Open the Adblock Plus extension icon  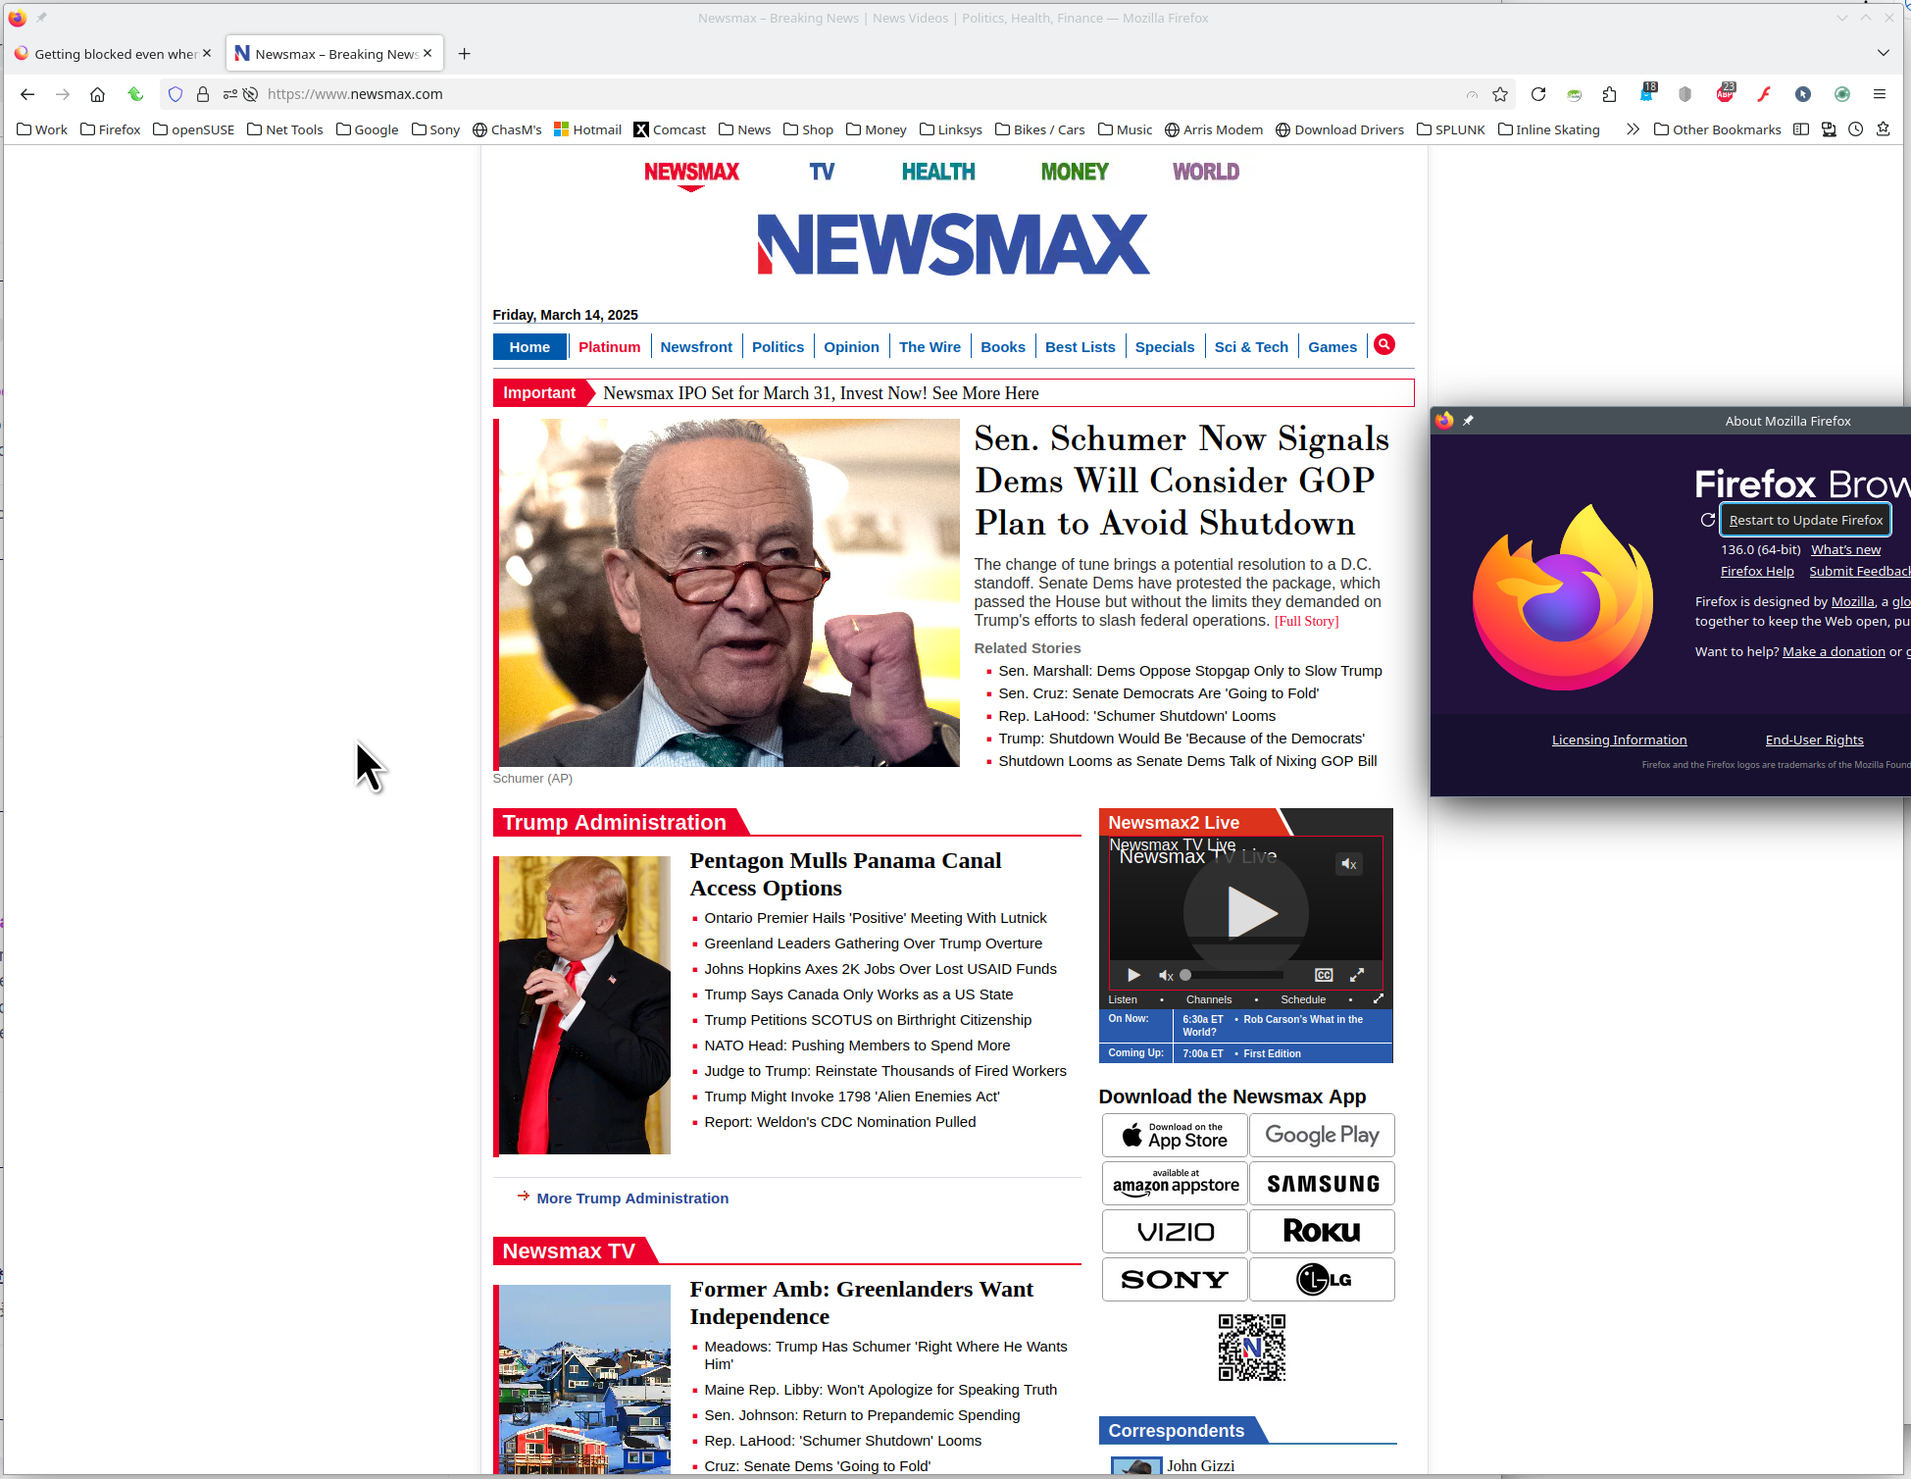pos(1725,94)
